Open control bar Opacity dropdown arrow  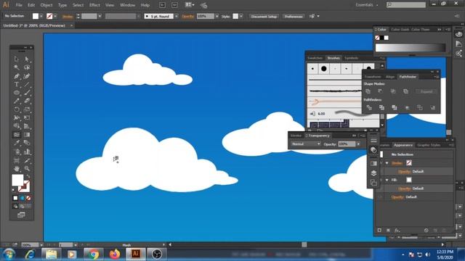point(217,16)
